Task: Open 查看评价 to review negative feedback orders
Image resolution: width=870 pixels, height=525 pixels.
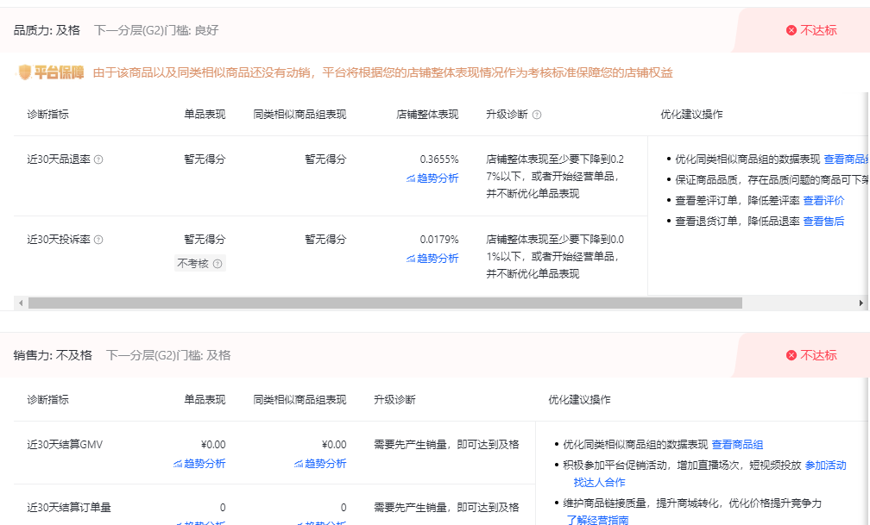Action: [824, 201]
